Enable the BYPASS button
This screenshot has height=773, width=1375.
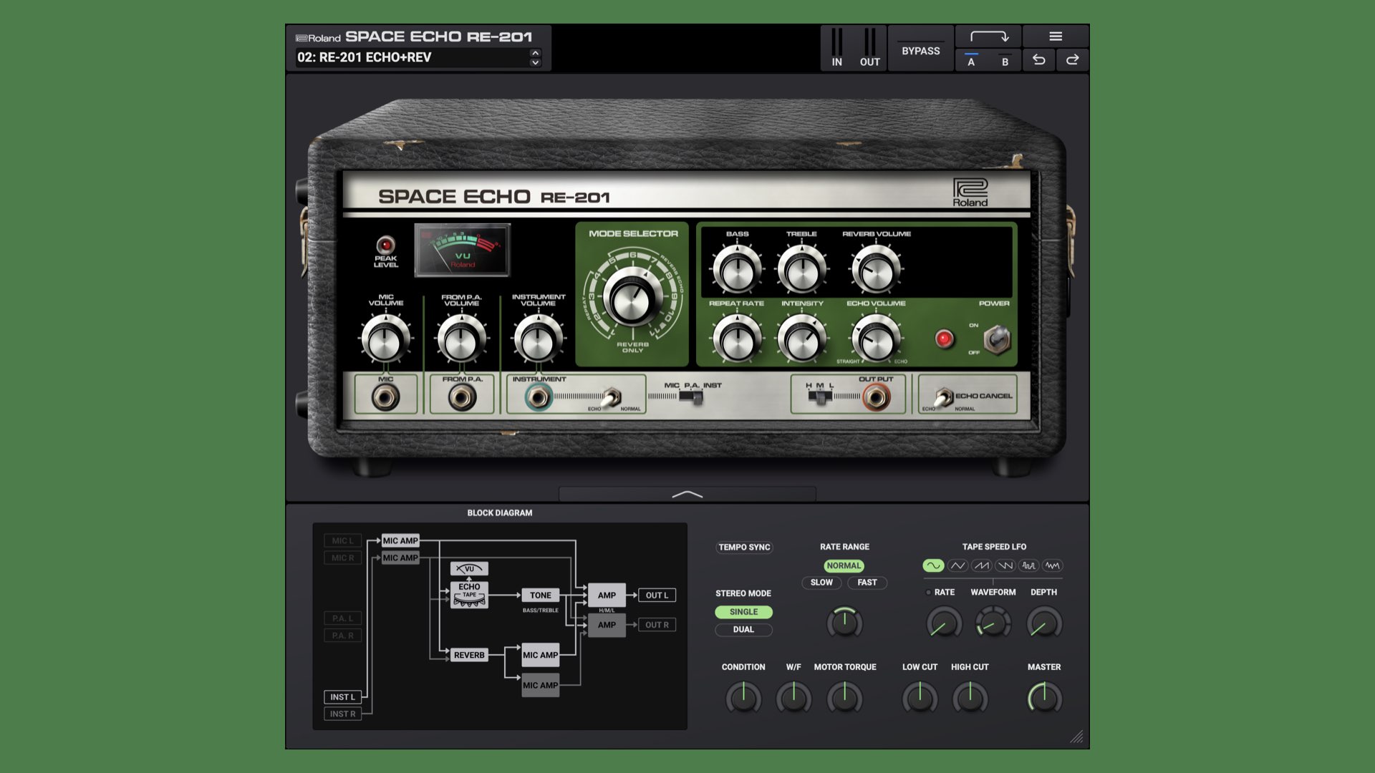(x=920, y=51)
